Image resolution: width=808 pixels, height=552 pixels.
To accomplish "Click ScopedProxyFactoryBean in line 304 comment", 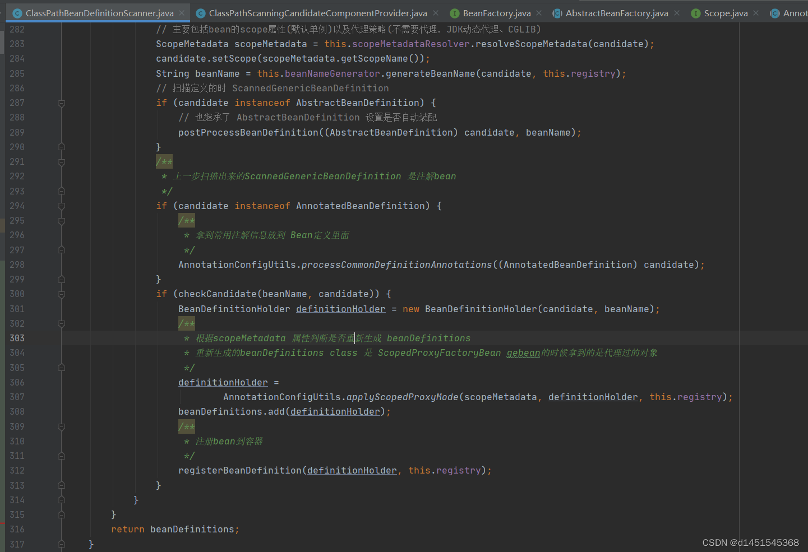I will (x=440, y=352).
